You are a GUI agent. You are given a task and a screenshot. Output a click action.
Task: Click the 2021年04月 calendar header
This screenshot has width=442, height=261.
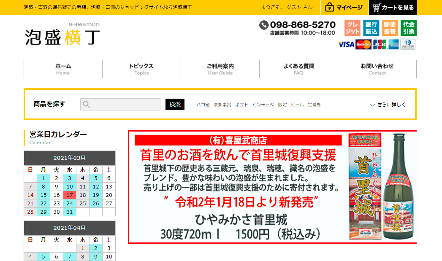70,228
